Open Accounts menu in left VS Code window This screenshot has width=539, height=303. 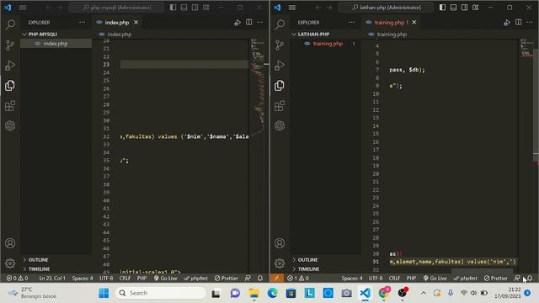10,243
